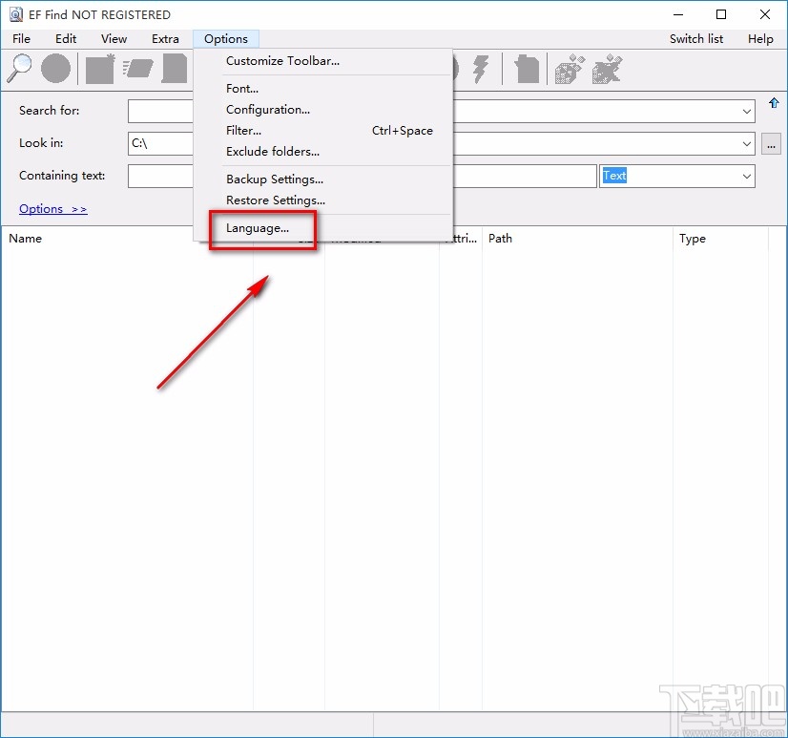Expand the Search for dropdown arrow
Image resolution: width=788 pixels, height=738 pixels.
[x=746, y=111]
